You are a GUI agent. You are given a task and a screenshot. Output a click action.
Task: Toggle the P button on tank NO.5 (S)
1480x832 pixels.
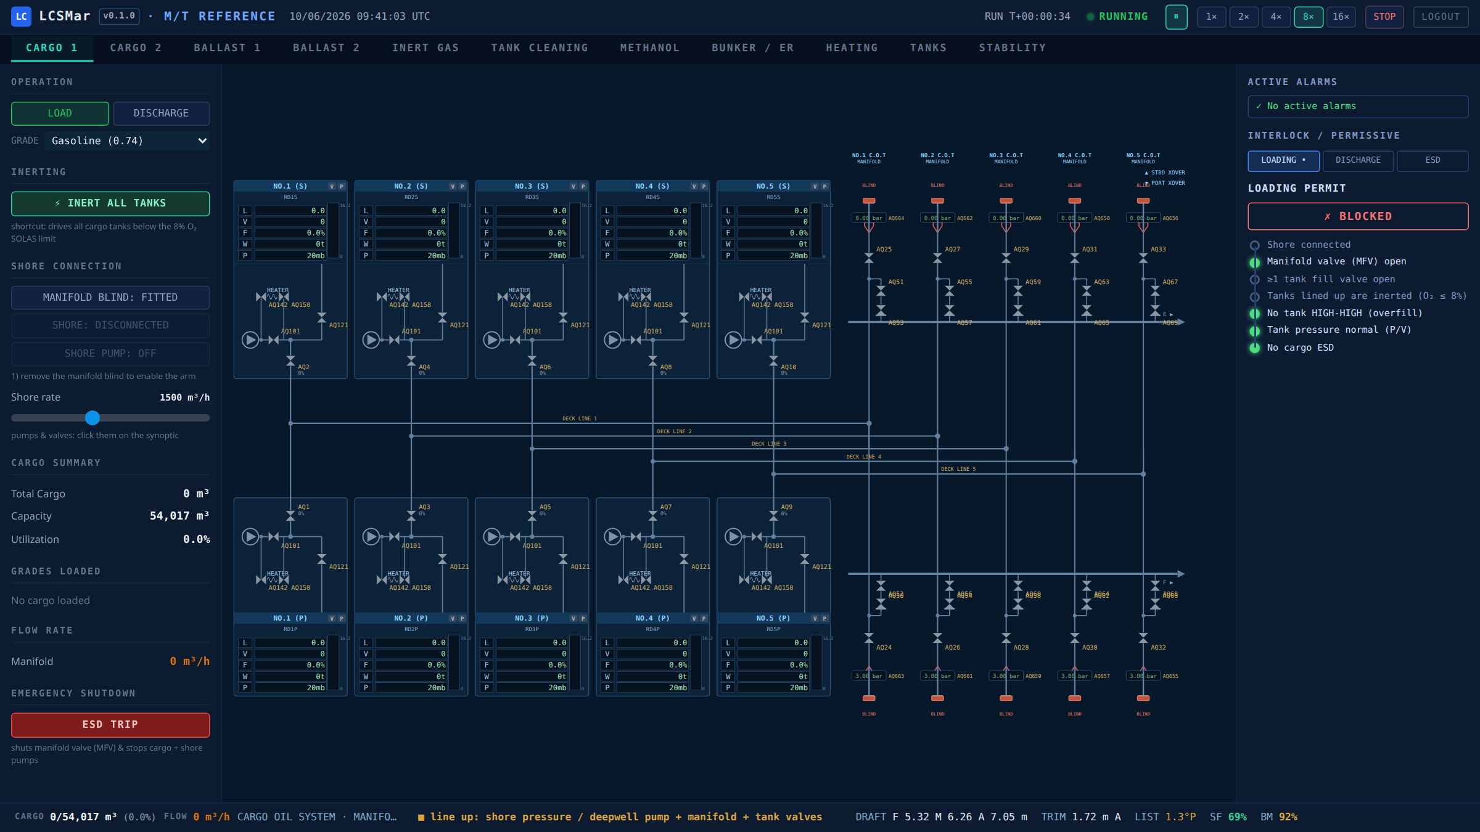(824, 186)
